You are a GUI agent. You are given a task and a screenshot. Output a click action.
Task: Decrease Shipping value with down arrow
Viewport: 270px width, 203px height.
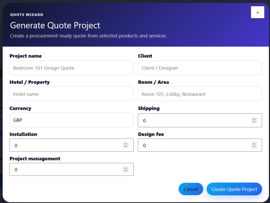pos(254,122)
